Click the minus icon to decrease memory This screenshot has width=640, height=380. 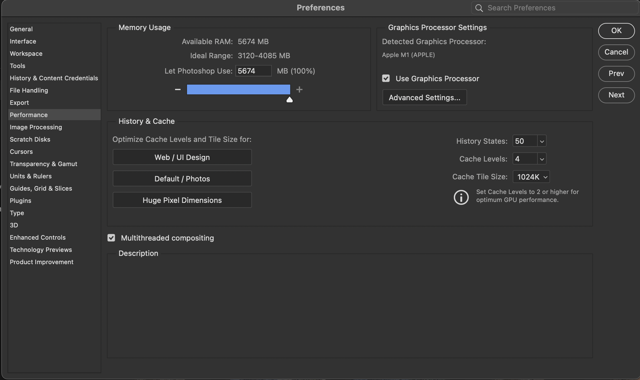(x=178, y=89)
